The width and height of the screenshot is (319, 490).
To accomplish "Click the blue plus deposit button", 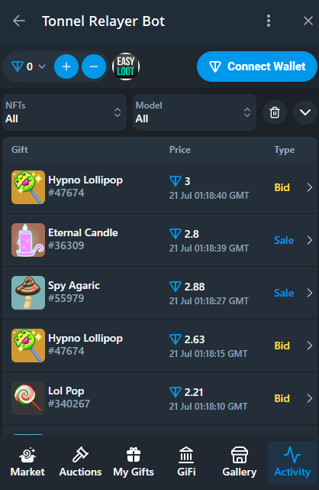I will click(x=66, y=67).
